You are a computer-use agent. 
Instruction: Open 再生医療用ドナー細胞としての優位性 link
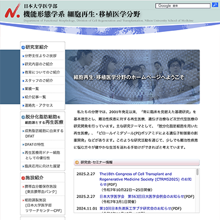[x=42, y=155]
